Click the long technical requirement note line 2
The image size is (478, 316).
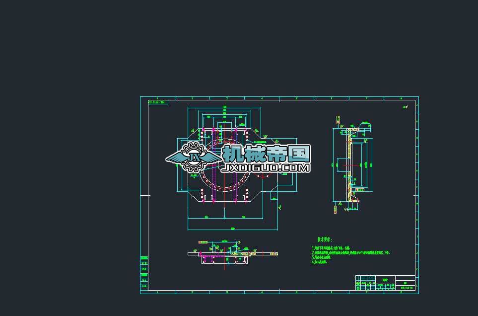(x=351, y=252)
